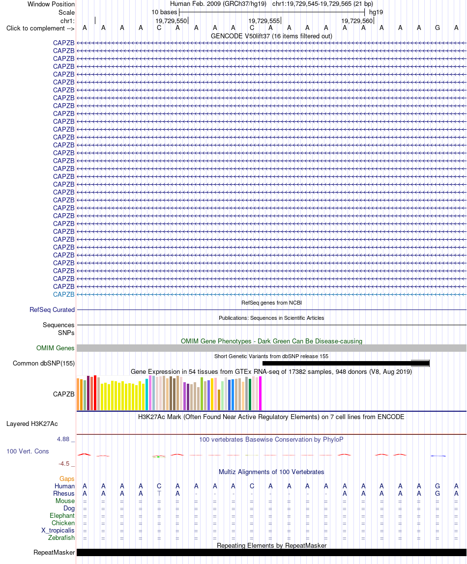Image resolution: width=467 pixels, height=564 pixels.
Task: Open 'Multiz Alignments of 100 Vertebrates' title
Action: pos(271,472)
